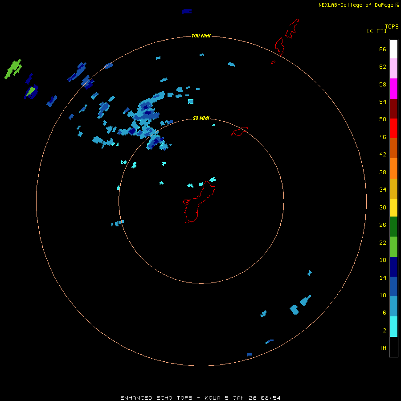Click the navy blue legend swatch
401x401 pixels.
click(393, 267)
